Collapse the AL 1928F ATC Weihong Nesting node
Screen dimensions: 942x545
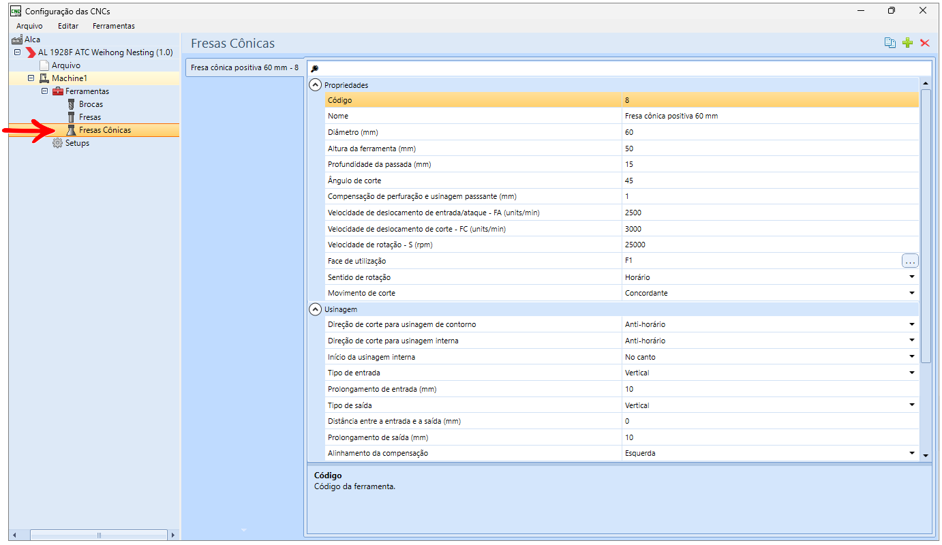point(18,52)
